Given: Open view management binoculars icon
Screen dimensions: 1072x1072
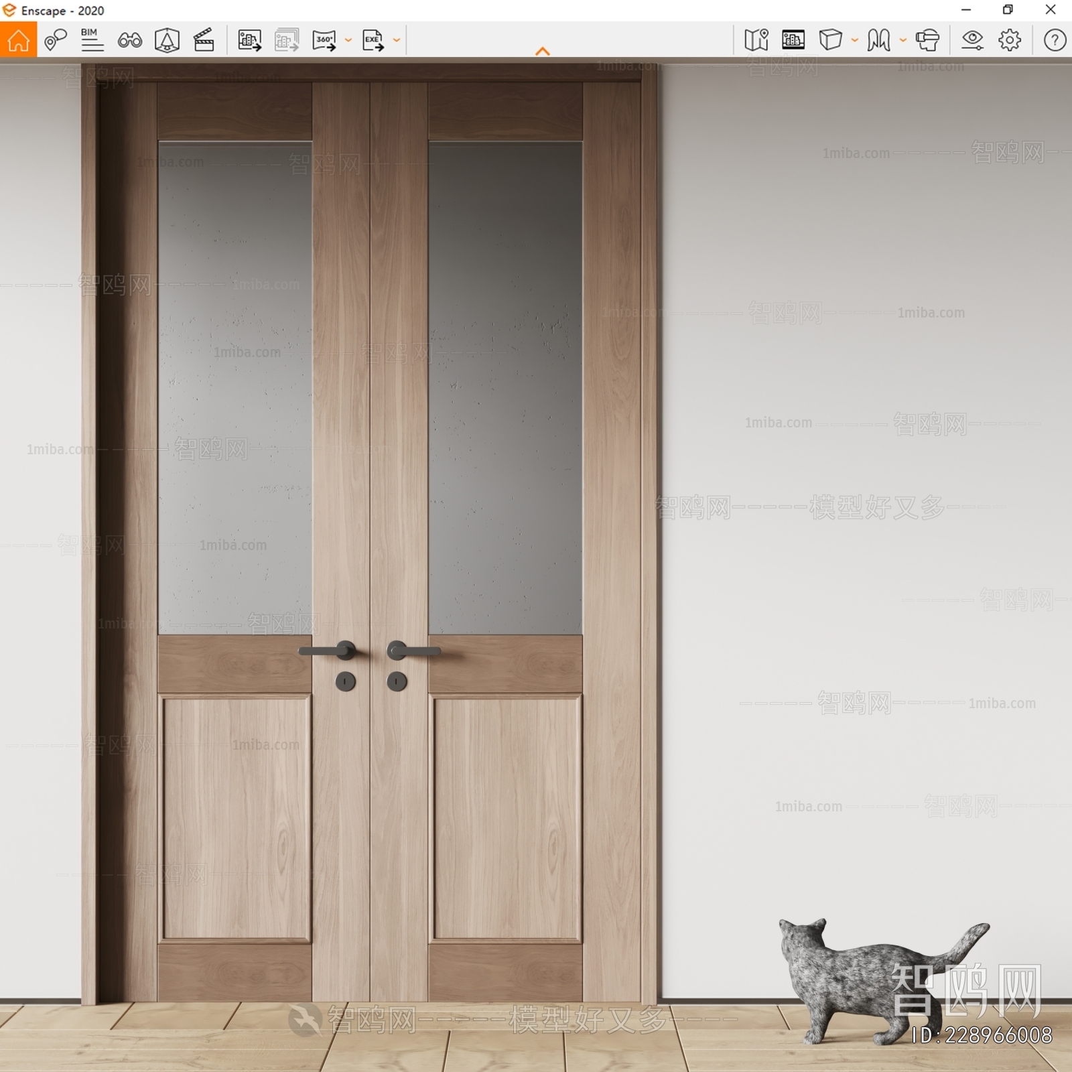Looking at the screenshot, I should (x=130, y=40).
